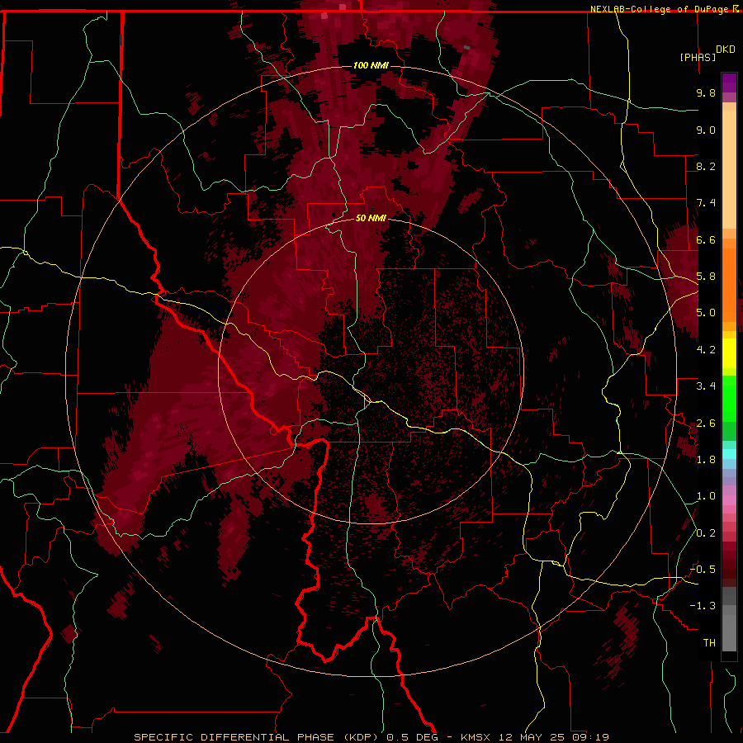Screen dimensions: 743x743
Task: Click the 0.5 DEG elevation text
Action: tap(412, 737)
